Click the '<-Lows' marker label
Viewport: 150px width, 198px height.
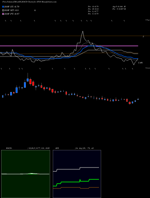[147, 68]
